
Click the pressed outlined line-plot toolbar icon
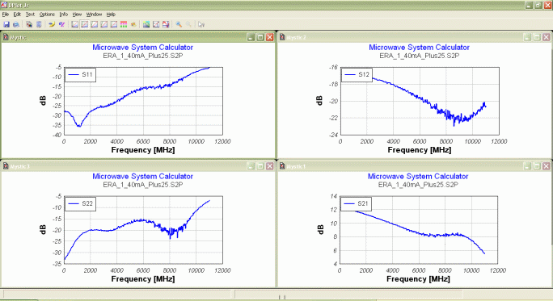[x=84, y=24]
